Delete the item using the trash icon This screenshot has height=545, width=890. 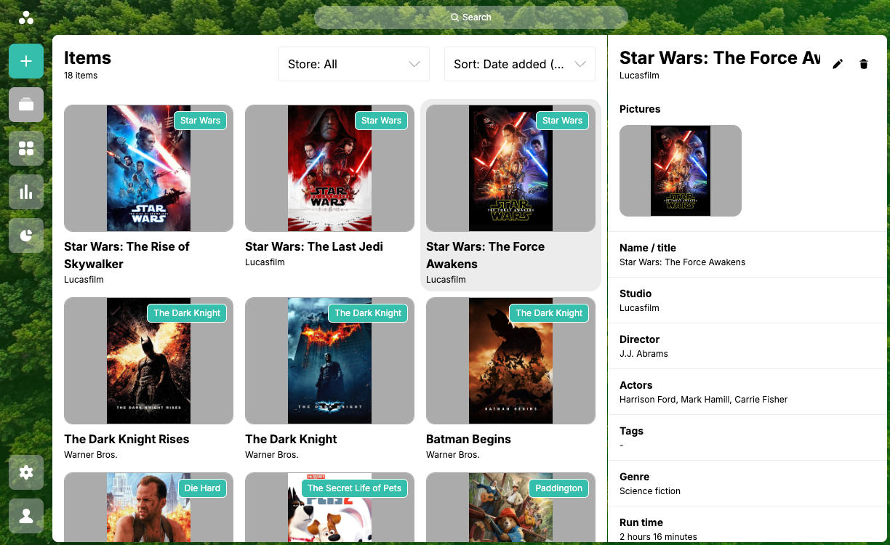pyautogui.click(x=864, y=64)
